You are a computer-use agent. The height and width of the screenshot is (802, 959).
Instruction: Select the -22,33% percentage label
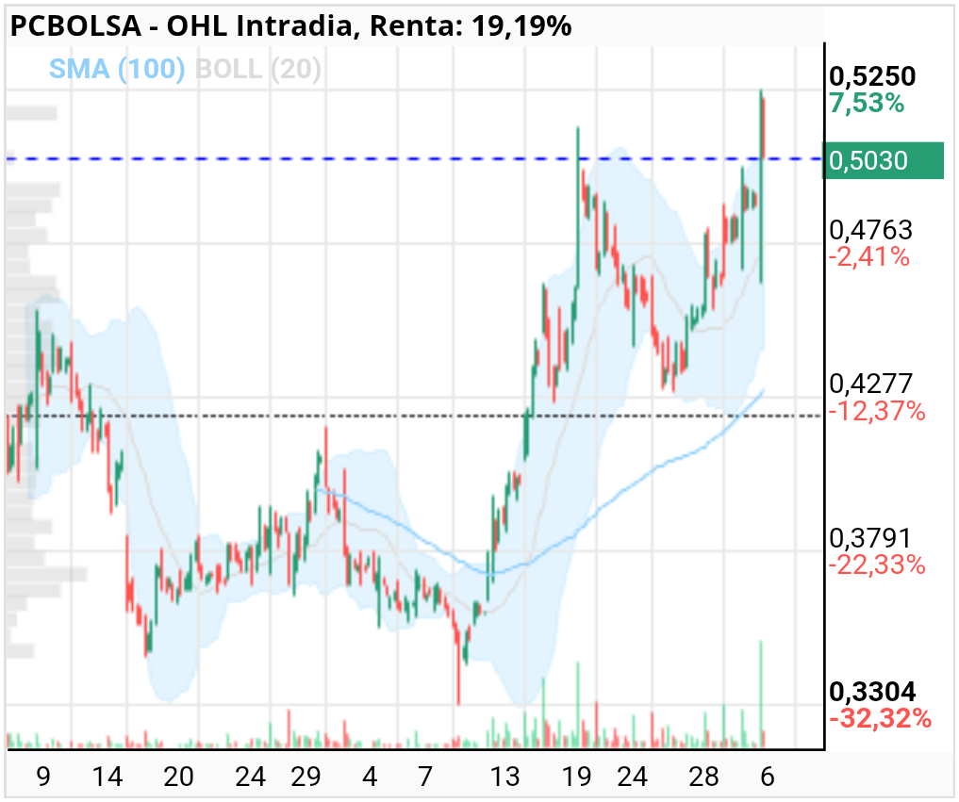click(876, 565)
